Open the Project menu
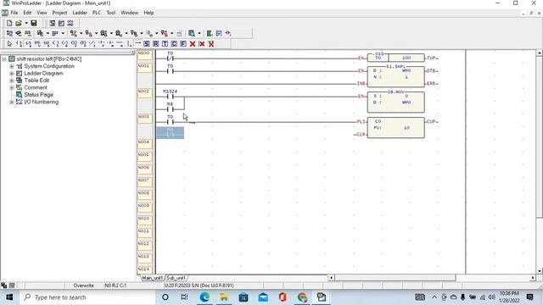This screenshot has height=305, width=543. click(59, 13)
